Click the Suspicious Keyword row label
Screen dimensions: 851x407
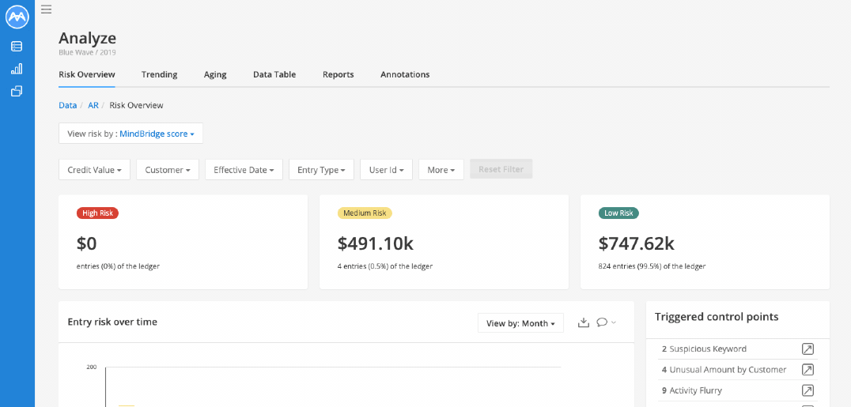pos(708,349)
